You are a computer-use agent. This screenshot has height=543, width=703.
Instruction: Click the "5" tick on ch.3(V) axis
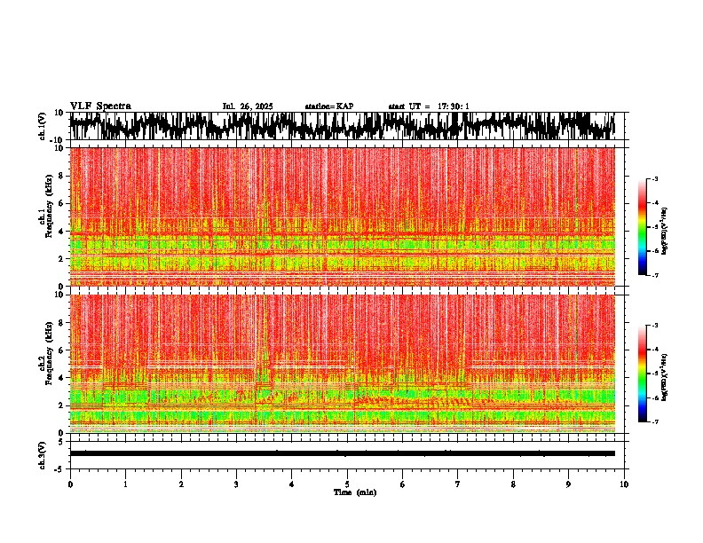coord(61,442)
